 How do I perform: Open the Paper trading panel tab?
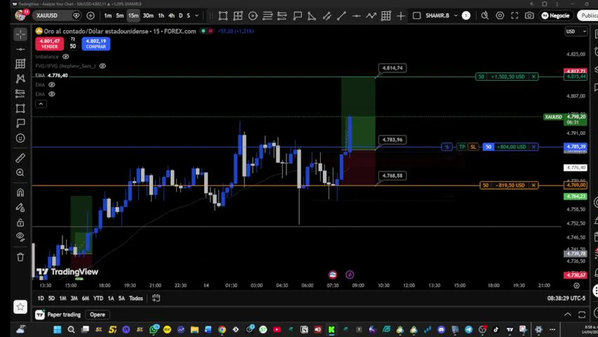coord(58,315)
